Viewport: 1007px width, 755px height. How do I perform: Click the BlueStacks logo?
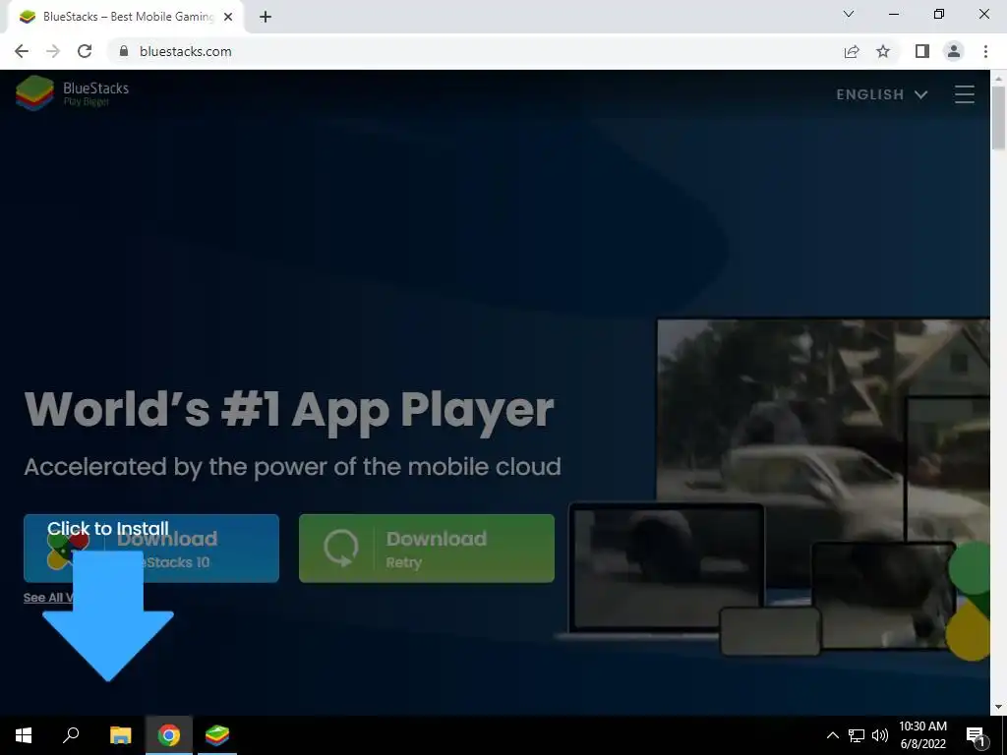(72, 93)
